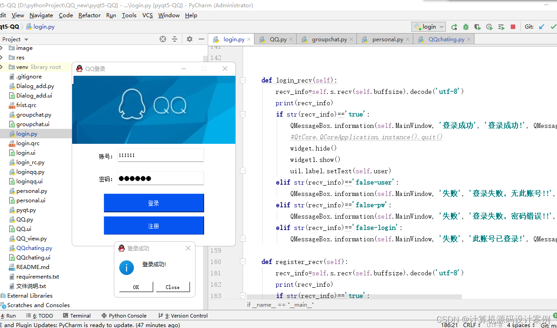Run with Coverage icon in toolbar
This screenshot has width=557, height=328.
478,27
